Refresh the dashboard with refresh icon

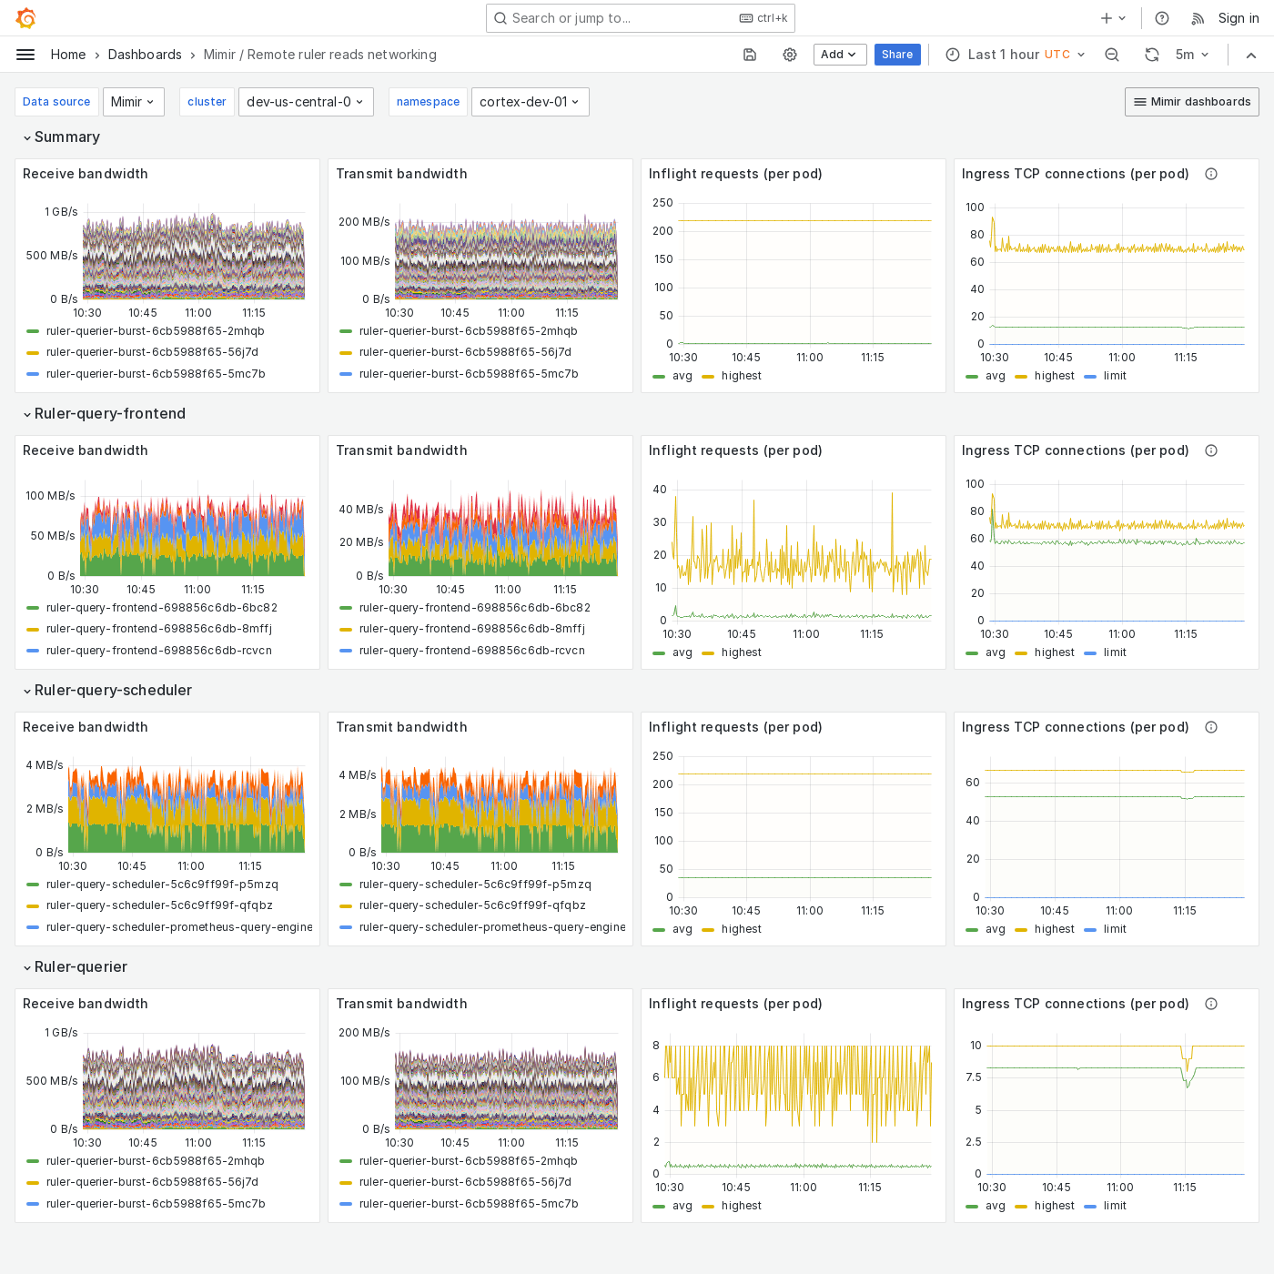click(1152, 55)
